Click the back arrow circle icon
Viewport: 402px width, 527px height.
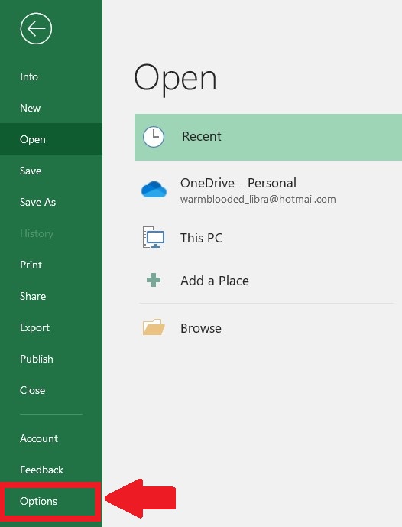coord(36,28)
